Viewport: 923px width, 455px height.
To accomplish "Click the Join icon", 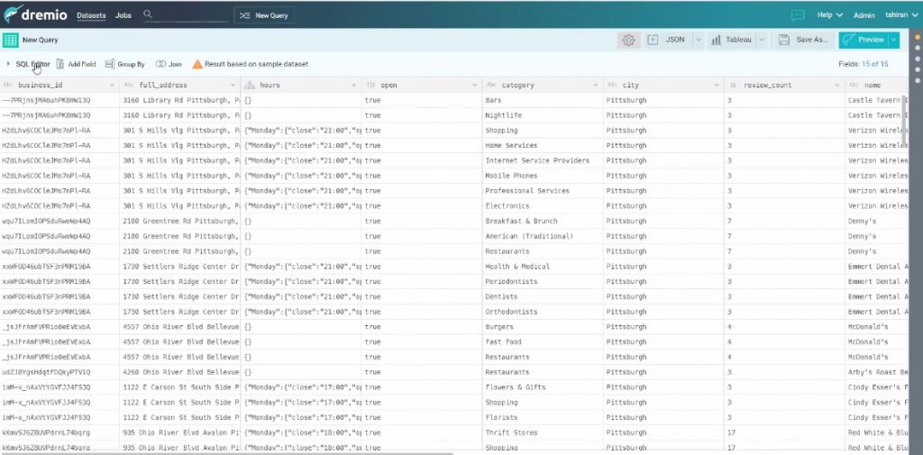I will point(160,64).
